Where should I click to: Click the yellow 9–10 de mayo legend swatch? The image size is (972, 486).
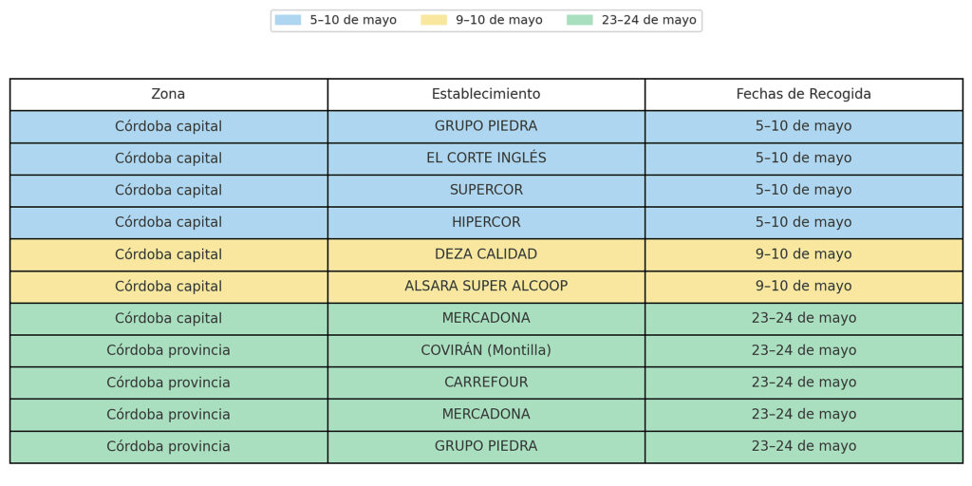point(434,20)
